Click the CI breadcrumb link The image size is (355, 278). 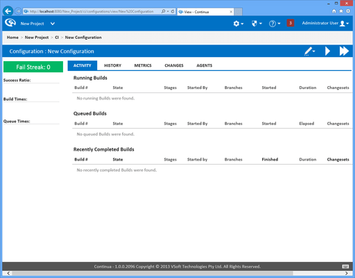[x=57, y=38]
